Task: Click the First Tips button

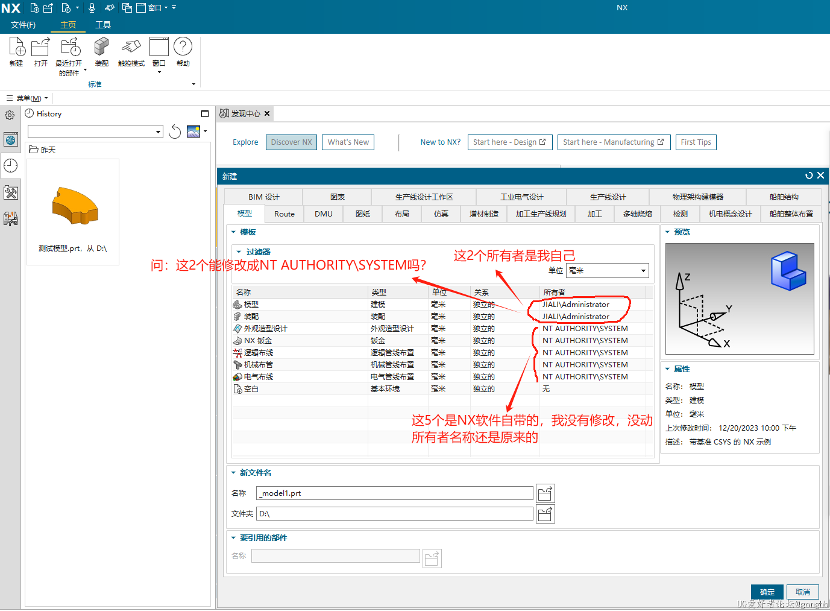Action: click(696, 142)
